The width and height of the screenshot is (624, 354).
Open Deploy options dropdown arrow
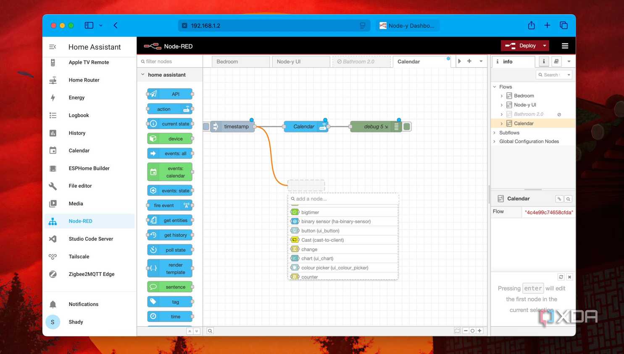tap(545, 46)
